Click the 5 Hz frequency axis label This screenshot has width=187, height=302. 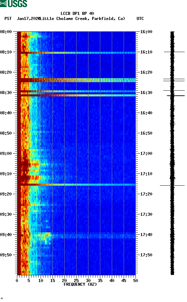point(29,281)
